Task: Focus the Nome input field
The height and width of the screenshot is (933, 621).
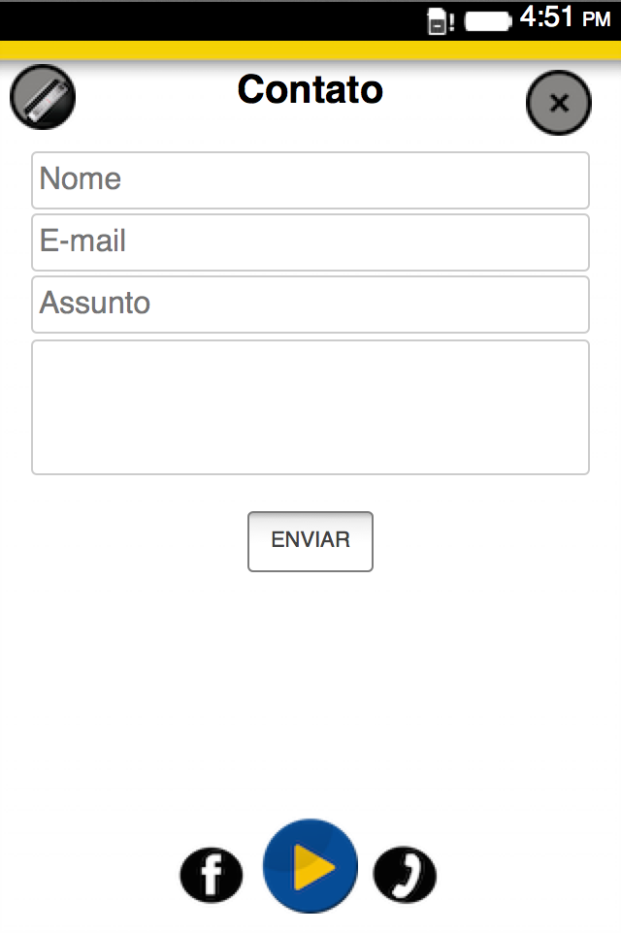Action: click(310, 180)
